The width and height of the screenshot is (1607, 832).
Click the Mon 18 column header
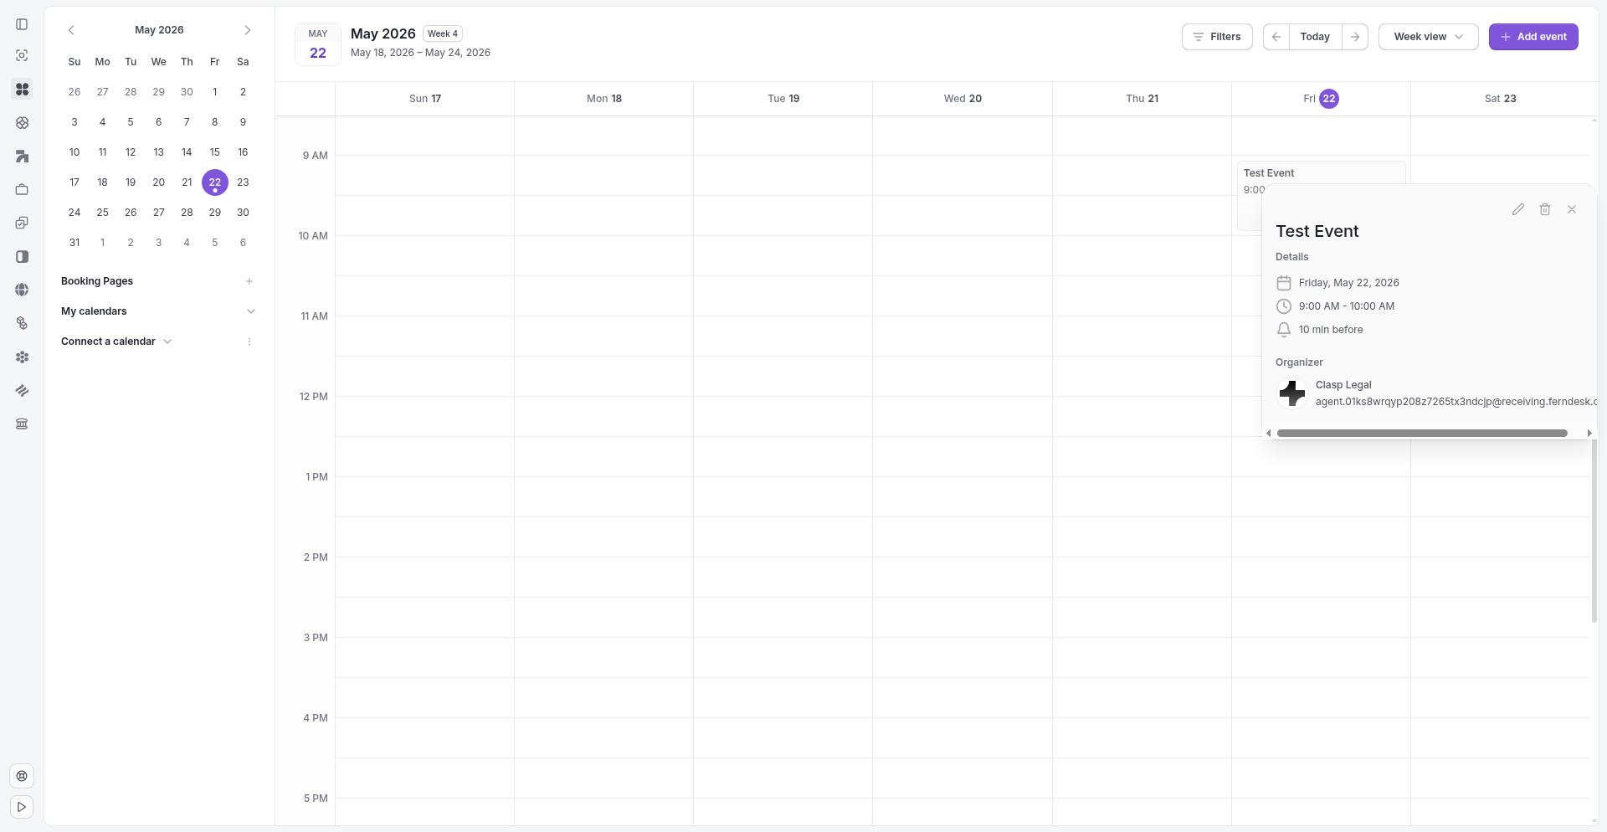tap(603, 99)
